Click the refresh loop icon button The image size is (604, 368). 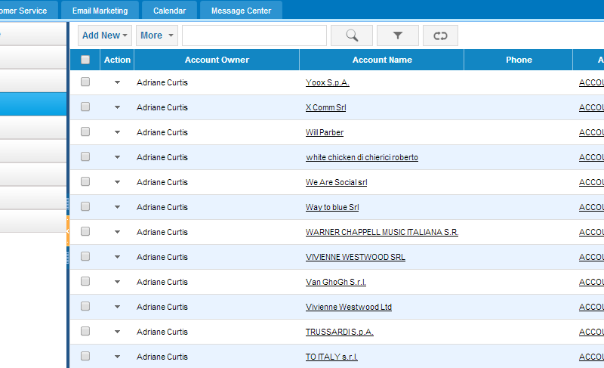(440, 36)
